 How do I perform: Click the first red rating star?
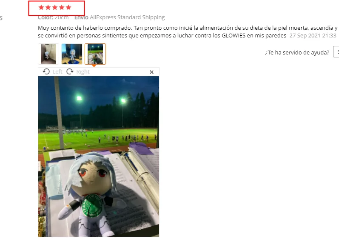pyautogui.click(x=41, y=8)
